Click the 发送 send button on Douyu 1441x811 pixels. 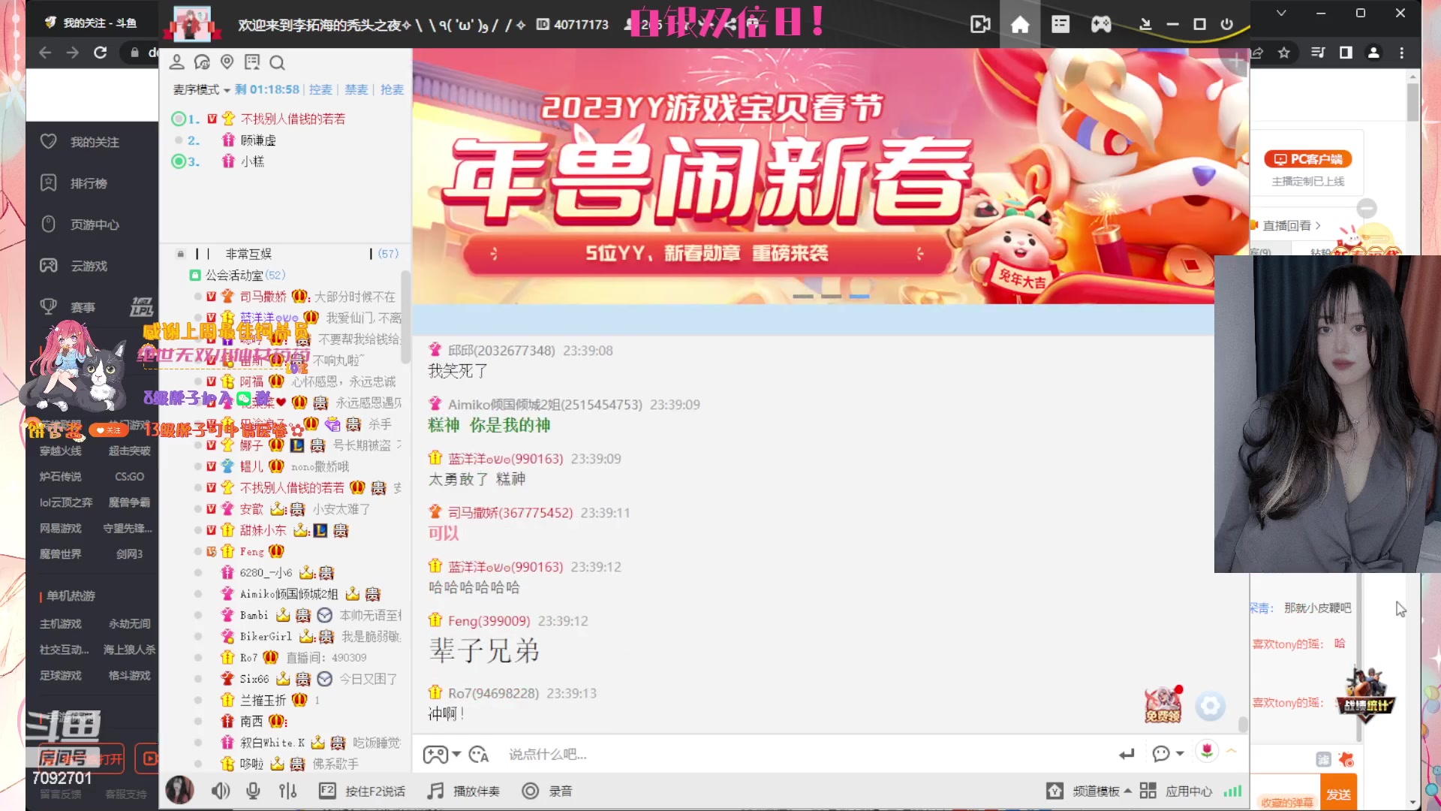1338,794
